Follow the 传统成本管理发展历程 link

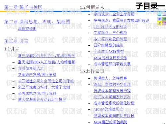pyautogui.click(x=112, y=91)
